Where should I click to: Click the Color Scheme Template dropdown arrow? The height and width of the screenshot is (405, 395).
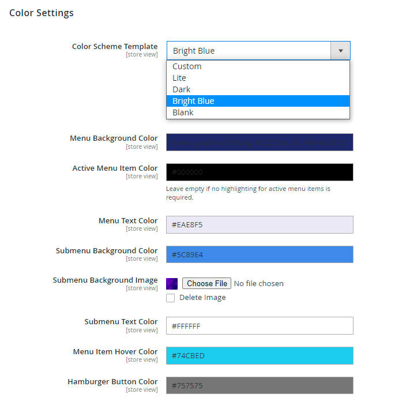click(x=340, y=51)
